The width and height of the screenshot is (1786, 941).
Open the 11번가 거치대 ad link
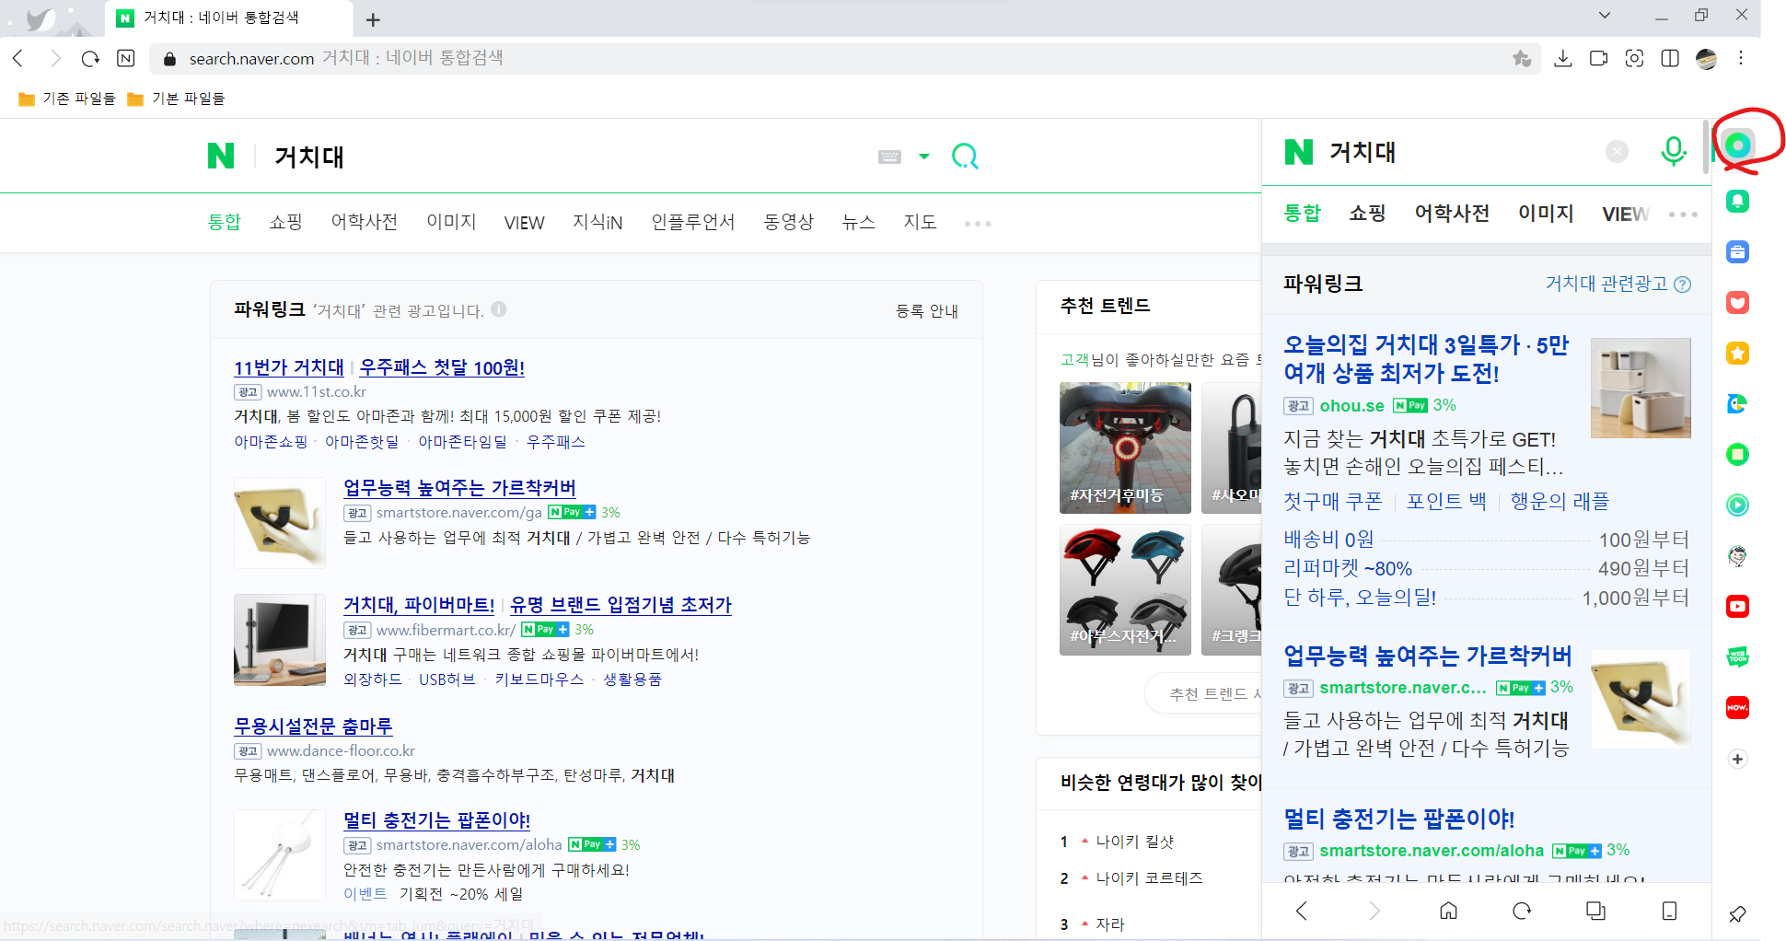coord(289,367)
